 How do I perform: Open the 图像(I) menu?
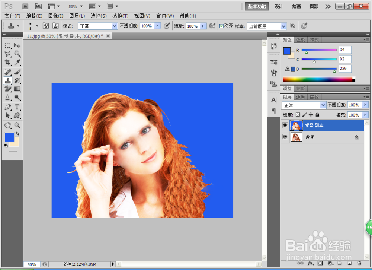[56, 16]
